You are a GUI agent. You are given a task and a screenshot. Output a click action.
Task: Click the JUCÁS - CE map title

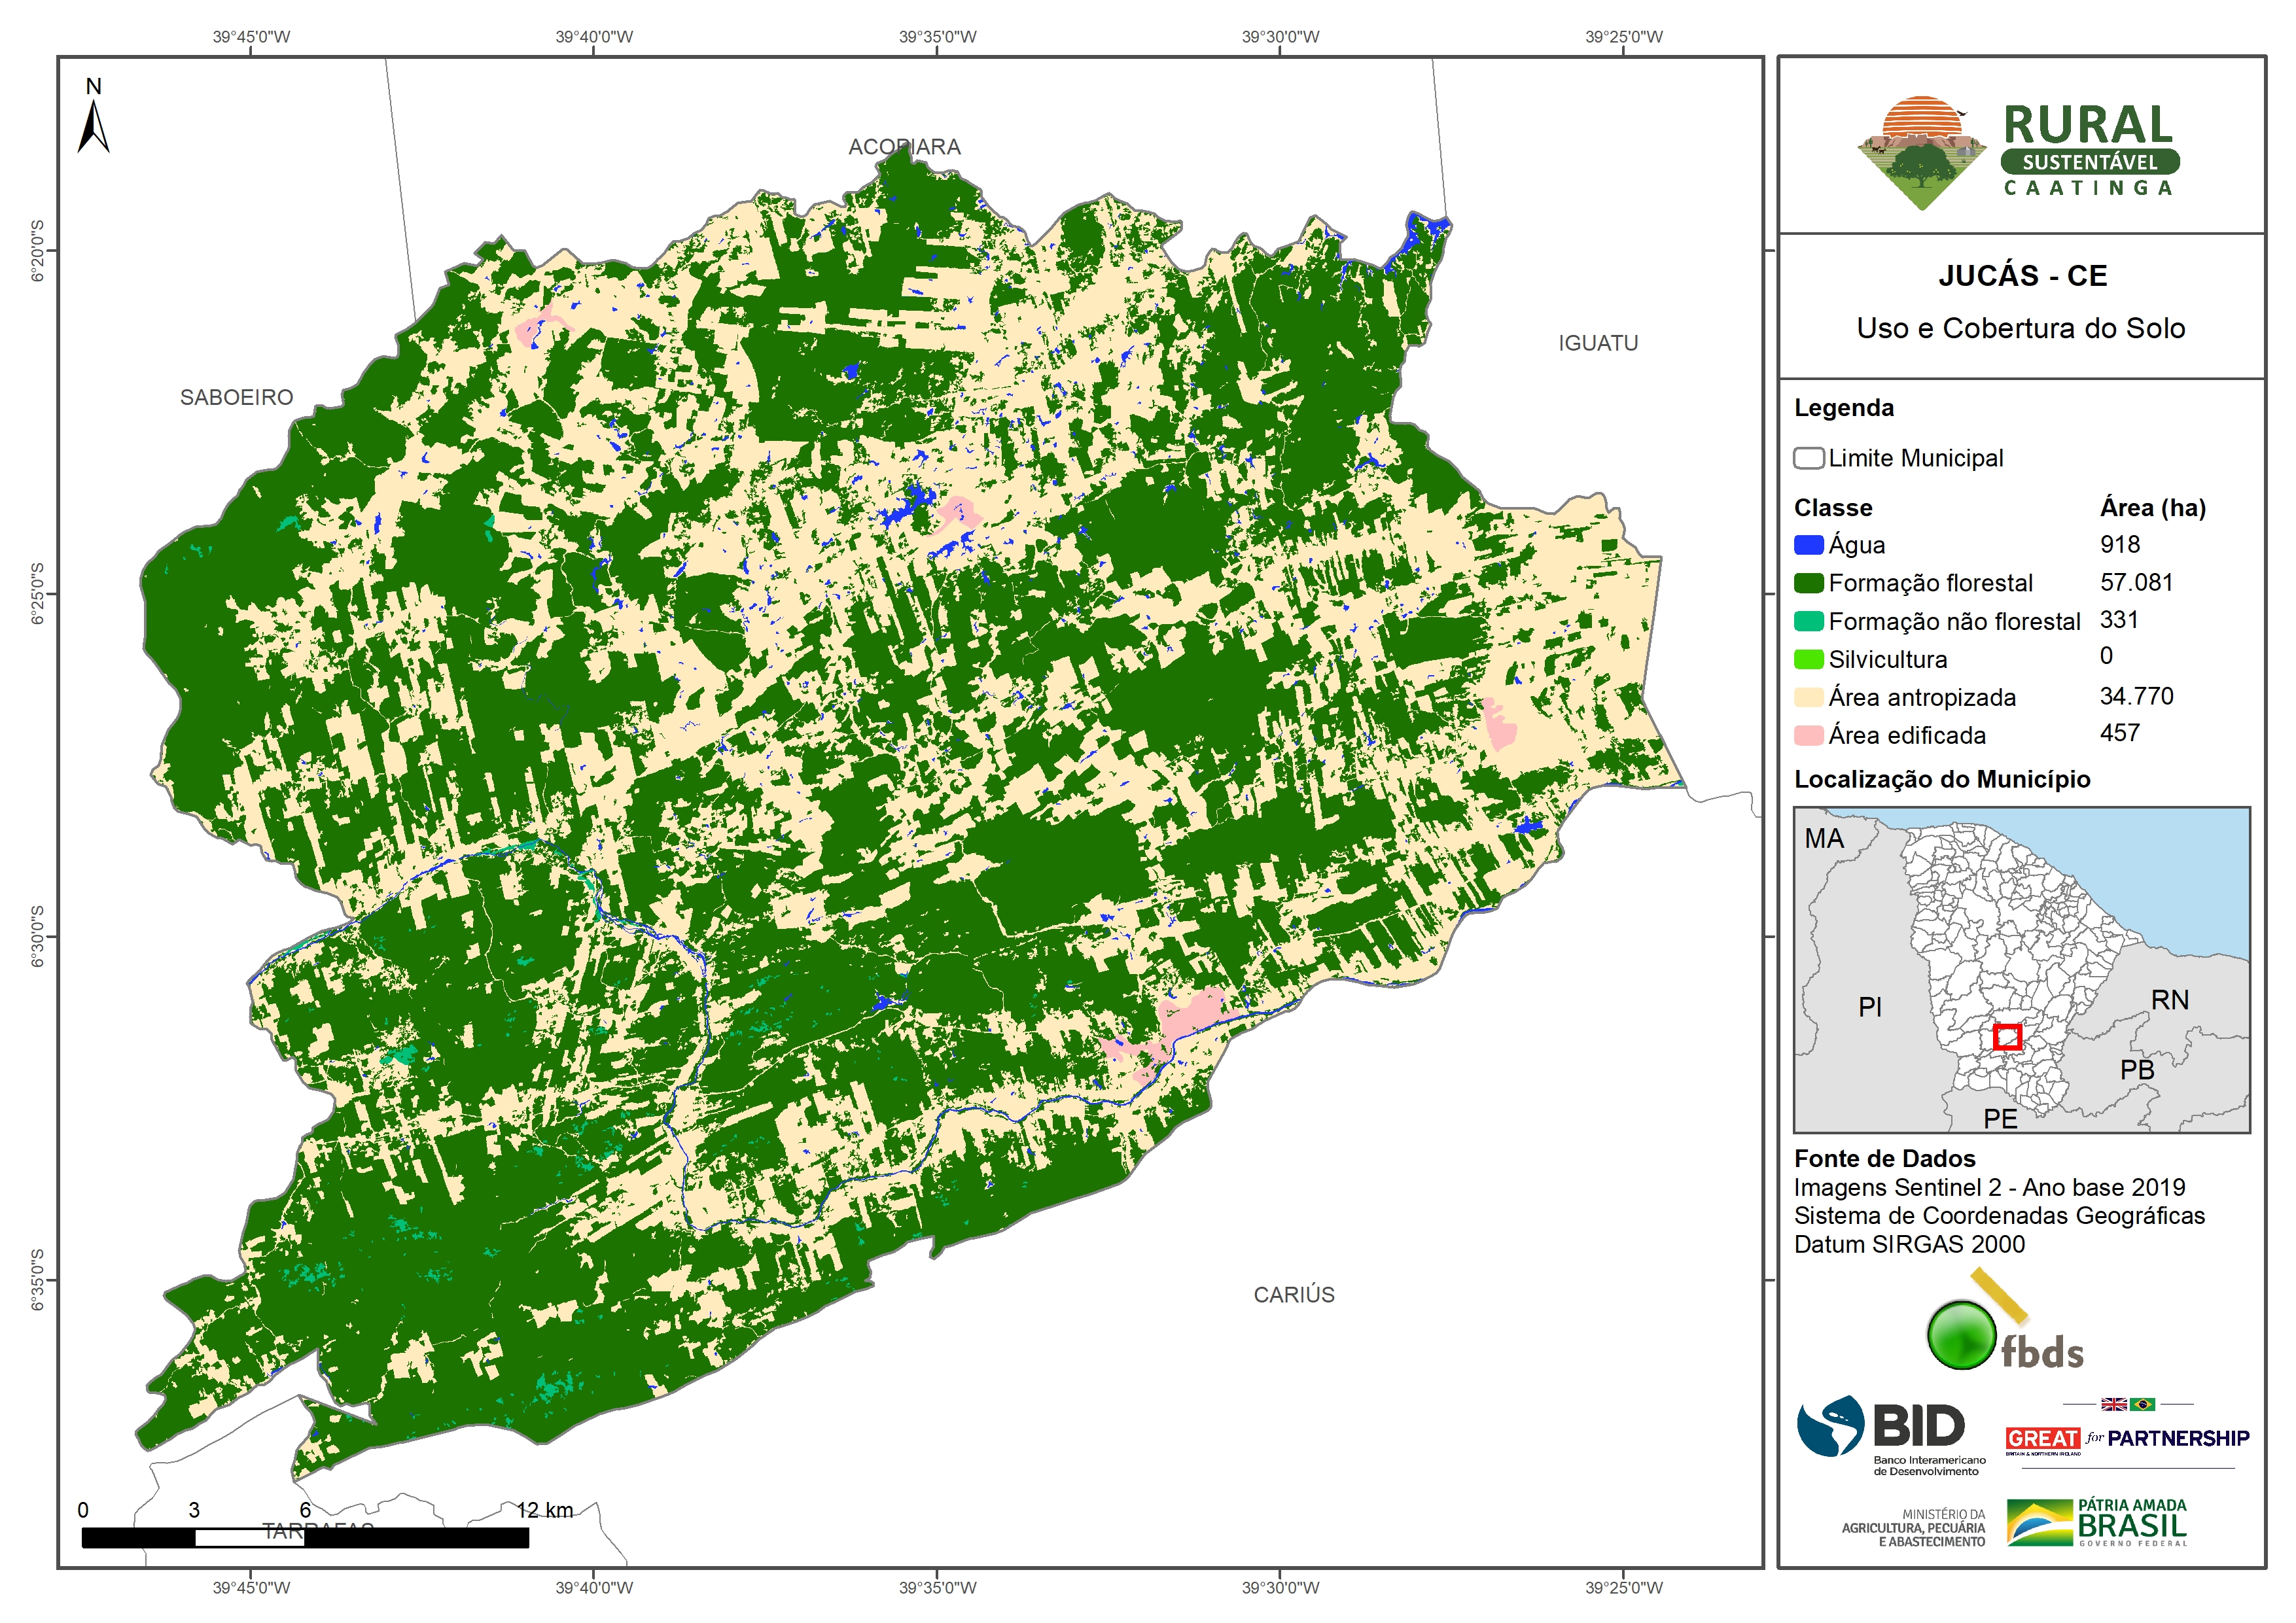2022,276
